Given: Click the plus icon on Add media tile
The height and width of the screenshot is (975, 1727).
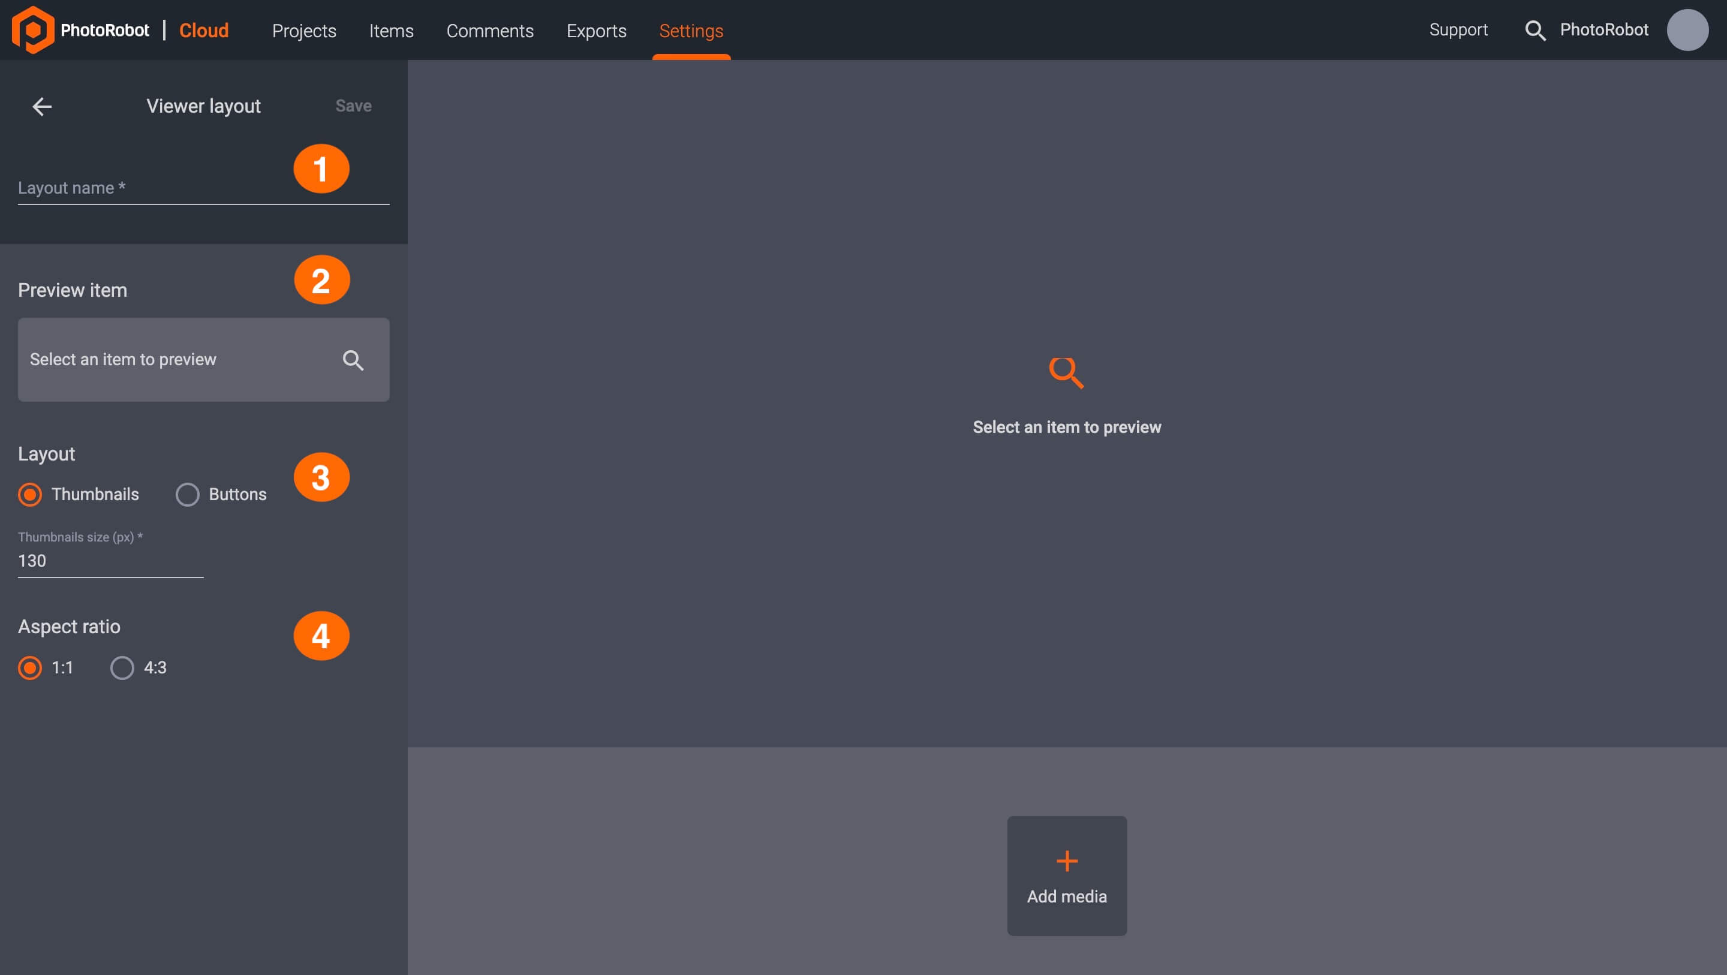Looking at the screenshot, I should [1066, 860].
